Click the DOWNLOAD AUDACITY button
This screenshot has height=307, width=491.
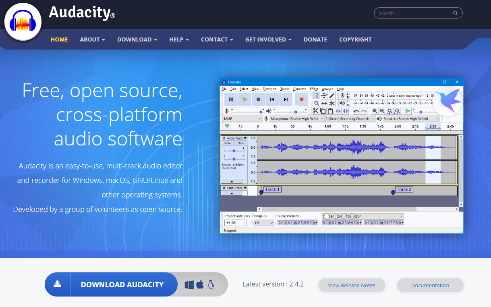tap(111, 284)
